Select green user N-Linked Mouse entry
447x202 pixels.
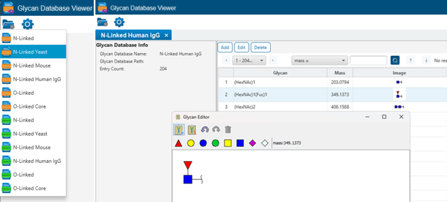pos(33,147)
